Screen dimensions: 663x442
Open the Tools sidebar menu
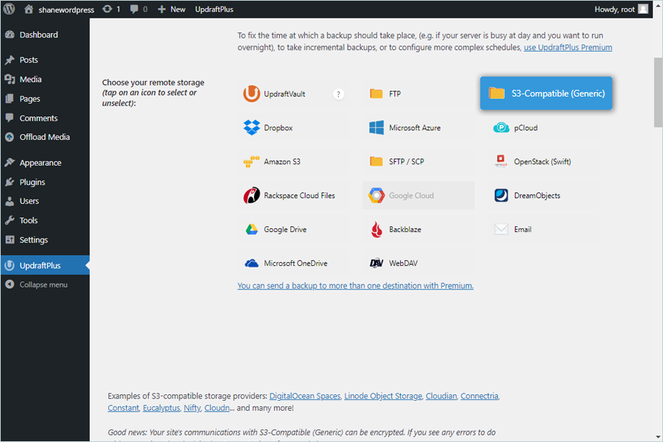coord(45,220)
